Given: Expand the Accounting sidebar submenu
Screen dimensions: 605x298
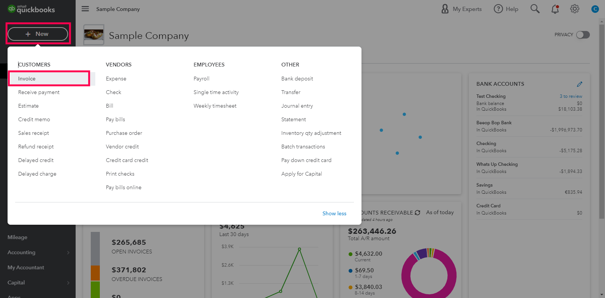Looking at the screenshot, I should pos(38,252).
